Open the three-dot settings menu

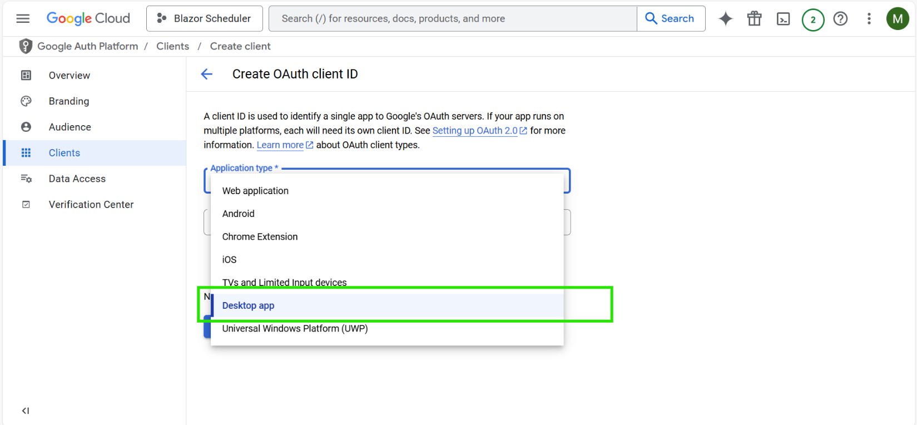[x=869, y=19]
